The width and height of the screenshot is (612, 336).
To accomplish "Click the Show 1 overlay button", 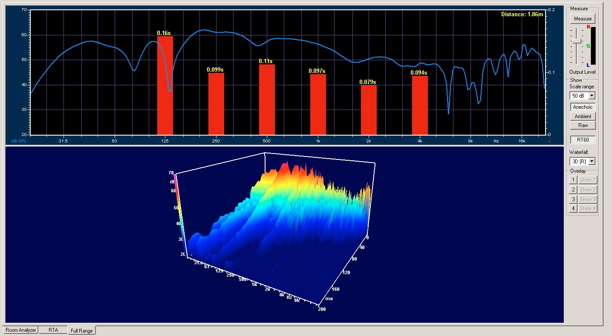I will pyautogui.click(x=587, y=180).
